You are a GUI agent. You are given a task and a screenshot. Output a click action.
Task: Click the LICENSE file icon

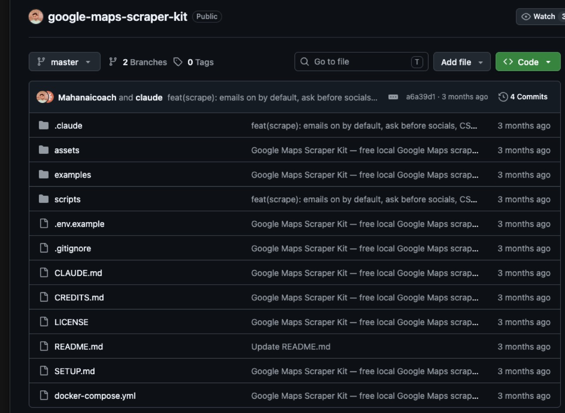coord(44,322)
